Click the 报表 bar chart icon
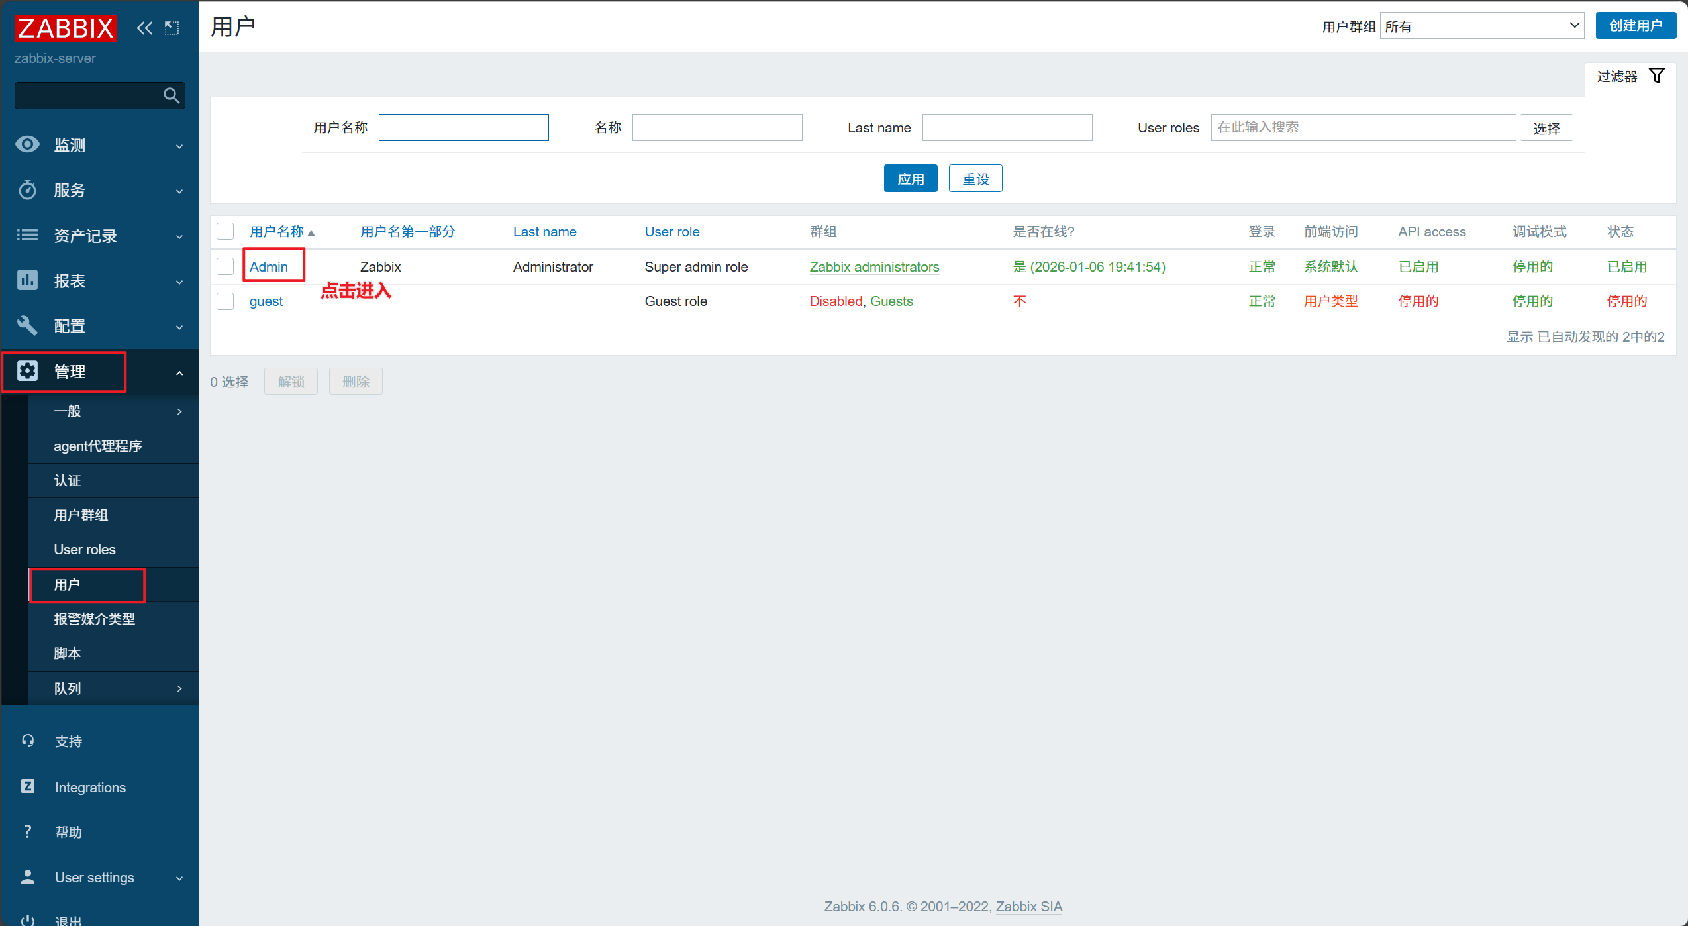1688x926 pixels. pos(28,280)
